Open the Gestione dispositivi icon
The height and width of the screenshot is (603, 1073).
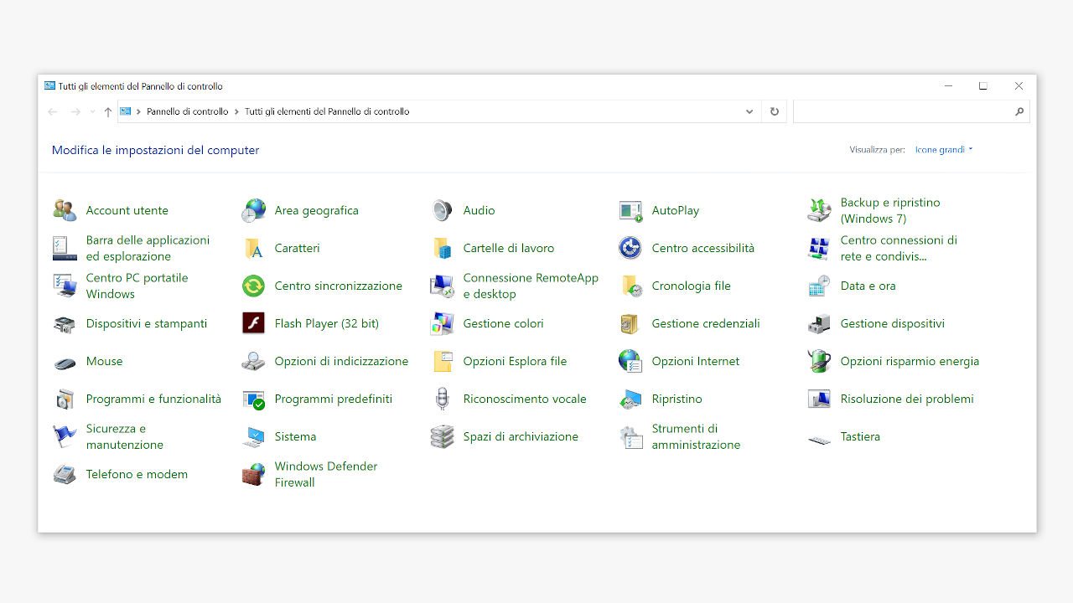819,323
